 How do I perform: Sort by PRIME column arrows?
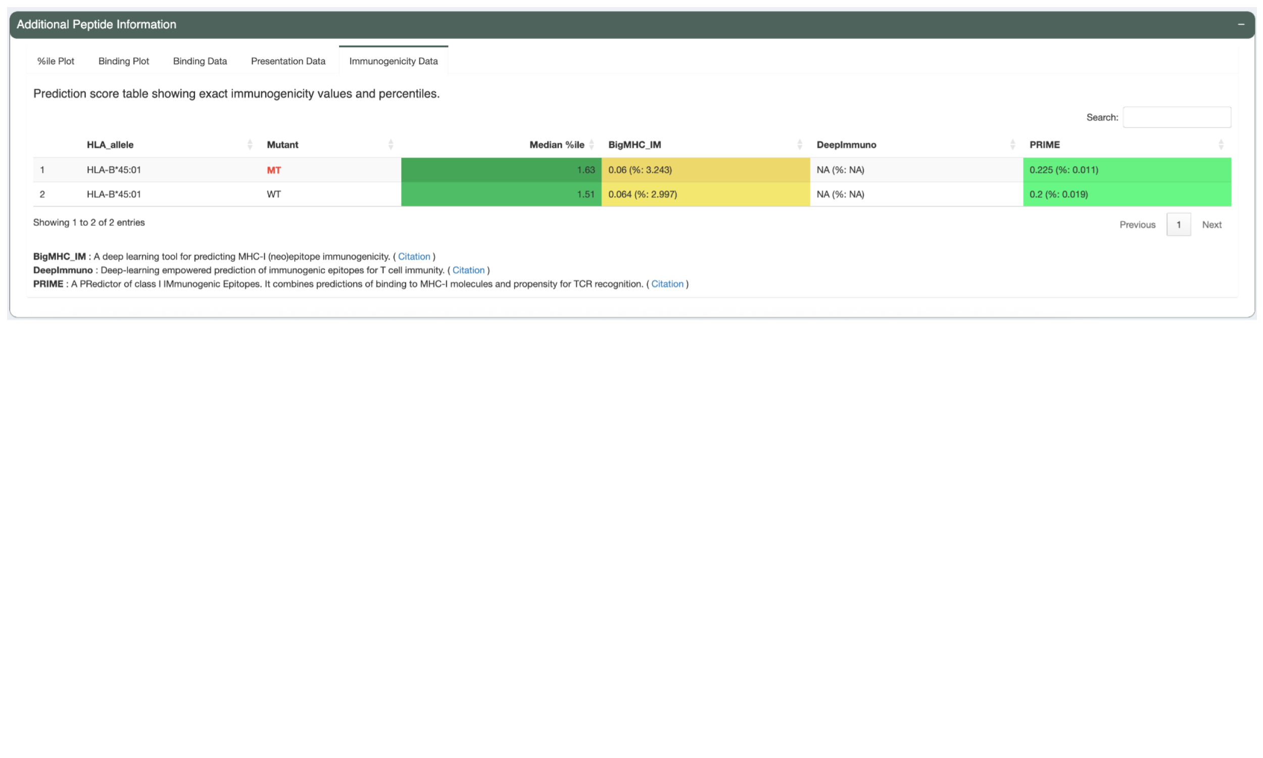pyautogui.click(x=1221, y=145)
